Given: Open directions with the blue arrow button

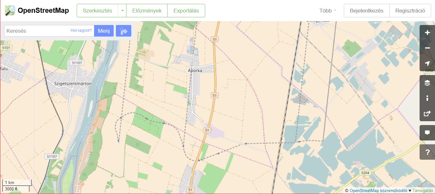Looking at the screenshot, I should [124, 31].
